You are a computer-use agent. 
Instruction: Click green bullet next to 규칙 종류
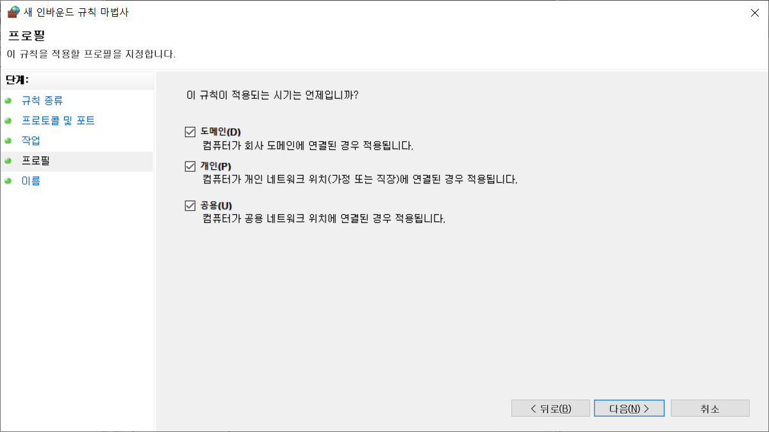8,101
